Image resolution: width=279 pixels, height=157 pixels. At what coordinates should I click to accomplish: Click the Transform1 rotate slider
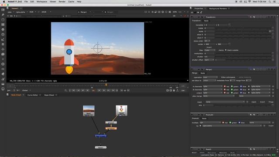243,28
